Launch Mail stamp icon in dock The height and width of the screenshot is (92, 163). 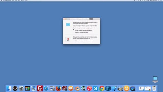point(34,88)
